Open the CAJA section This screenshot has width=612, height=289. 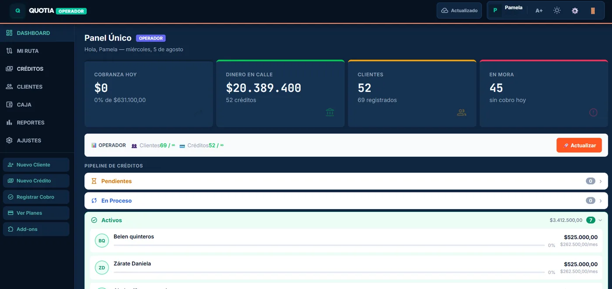(x=37, y=104)
